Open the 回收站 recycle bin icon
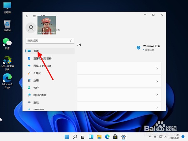Image resolution: width=188 pixels, height=141 pixels. (7, 26)
